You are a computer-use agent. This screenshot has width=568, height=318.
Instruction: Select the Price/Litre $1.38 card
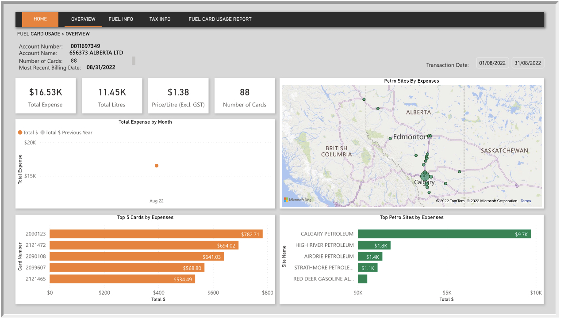click(x=178, y=96)
